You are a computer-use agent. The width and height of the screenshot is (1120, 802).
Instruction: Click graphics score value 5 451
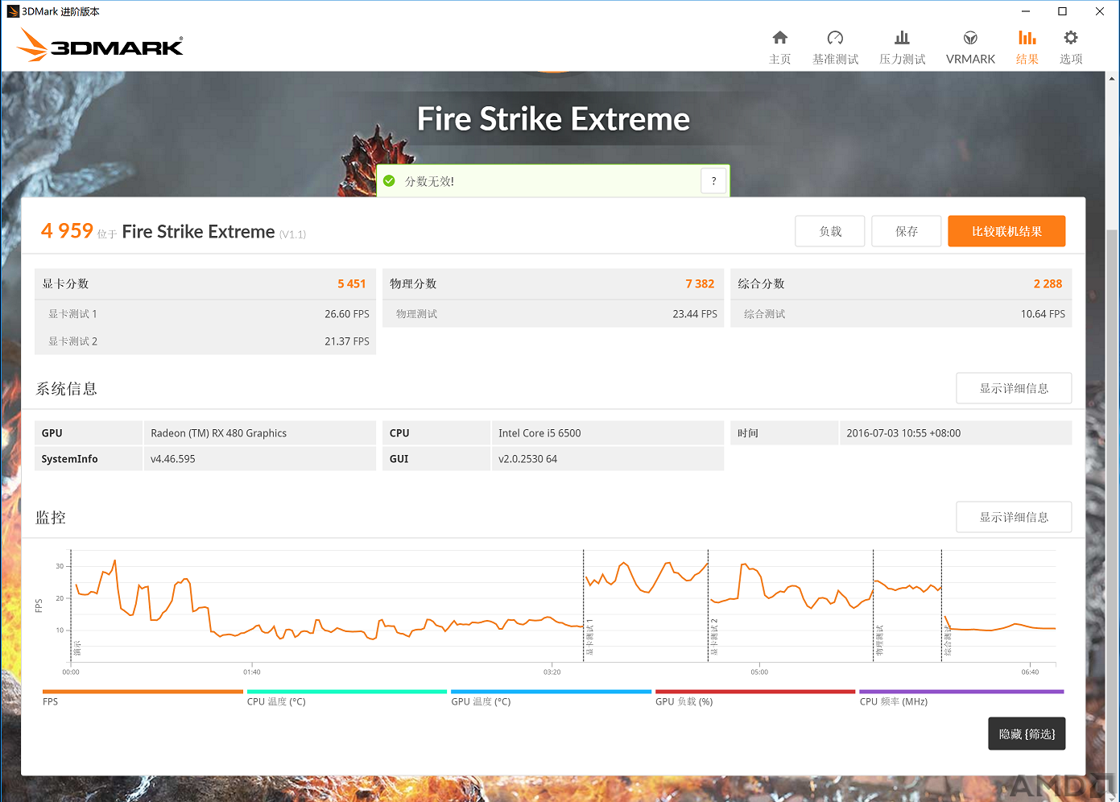[352, 283]
